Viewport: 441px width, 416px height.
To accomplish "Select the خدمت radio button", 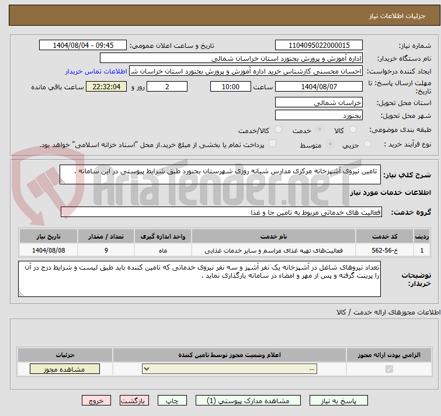I will (x=320, y=130).
